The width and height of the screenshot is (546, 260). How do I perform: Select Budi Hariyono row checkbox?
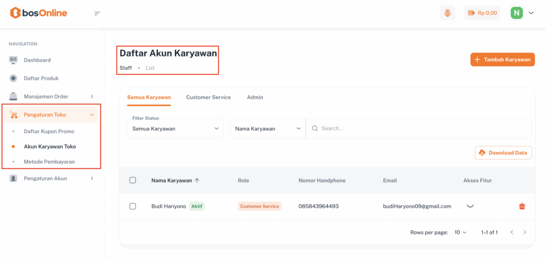133,206
